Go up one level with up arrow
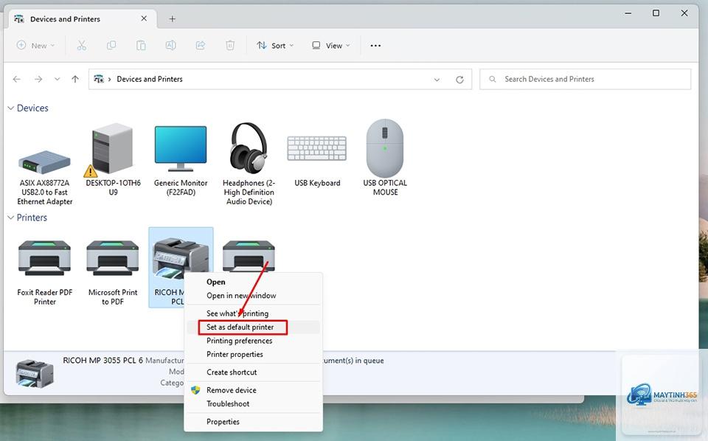The width and height of the screenshot is (708, 441). click(x=75, y=79)
